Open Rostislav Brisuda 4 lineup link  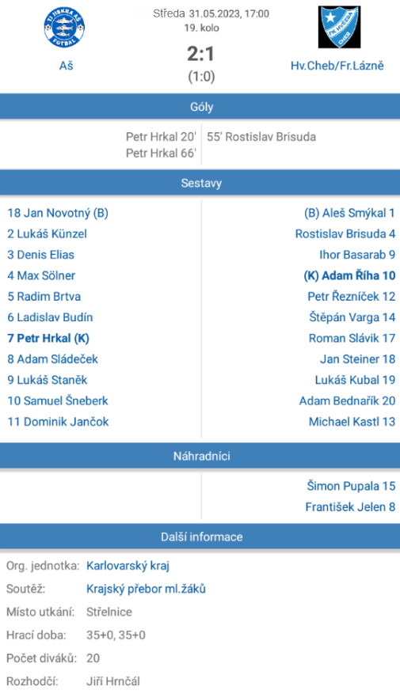[345, 233]
